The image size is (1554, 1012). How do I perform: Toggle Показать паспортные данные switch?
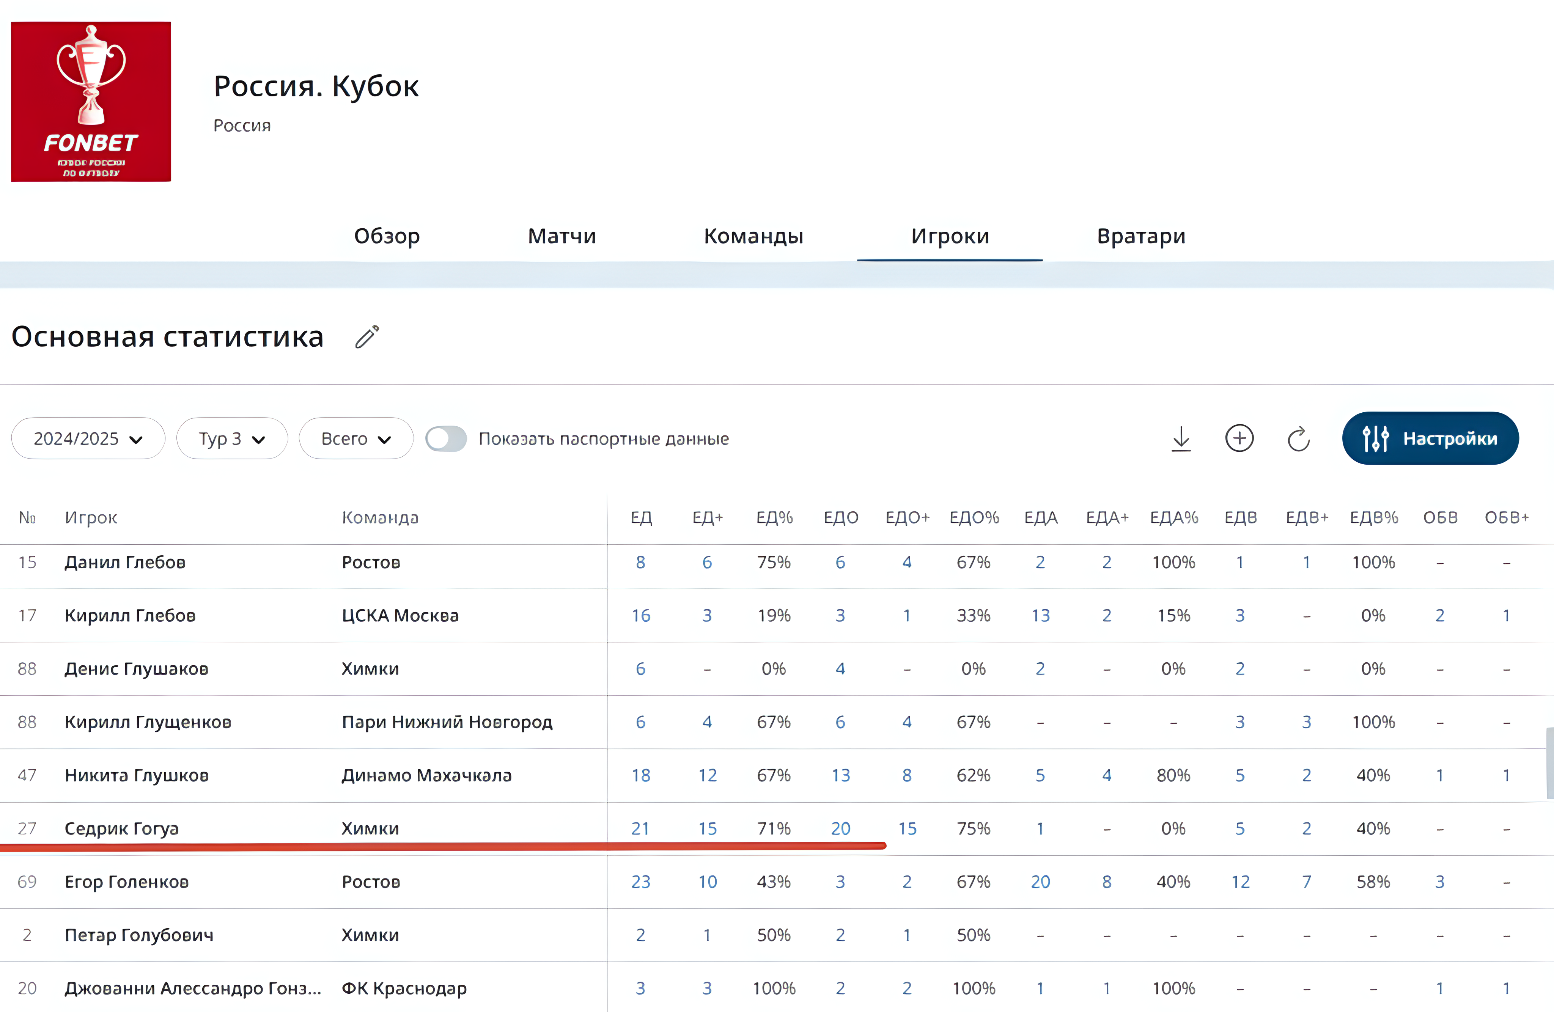[x=446, y=439]
